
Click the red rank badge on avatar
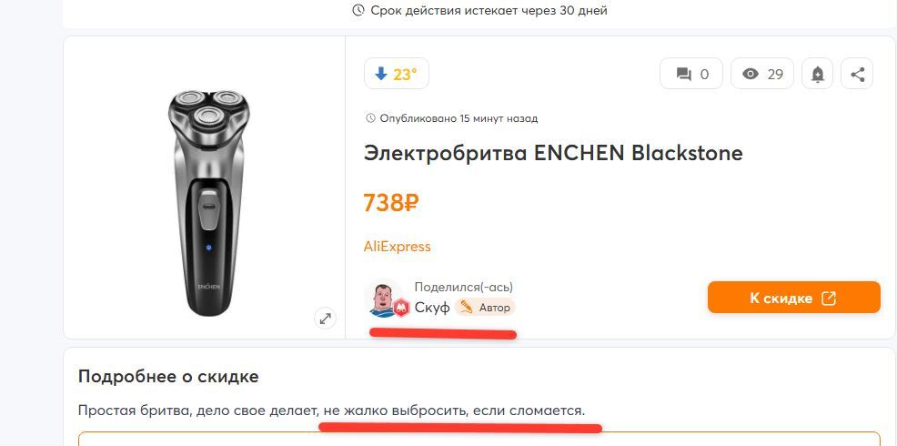401,308
